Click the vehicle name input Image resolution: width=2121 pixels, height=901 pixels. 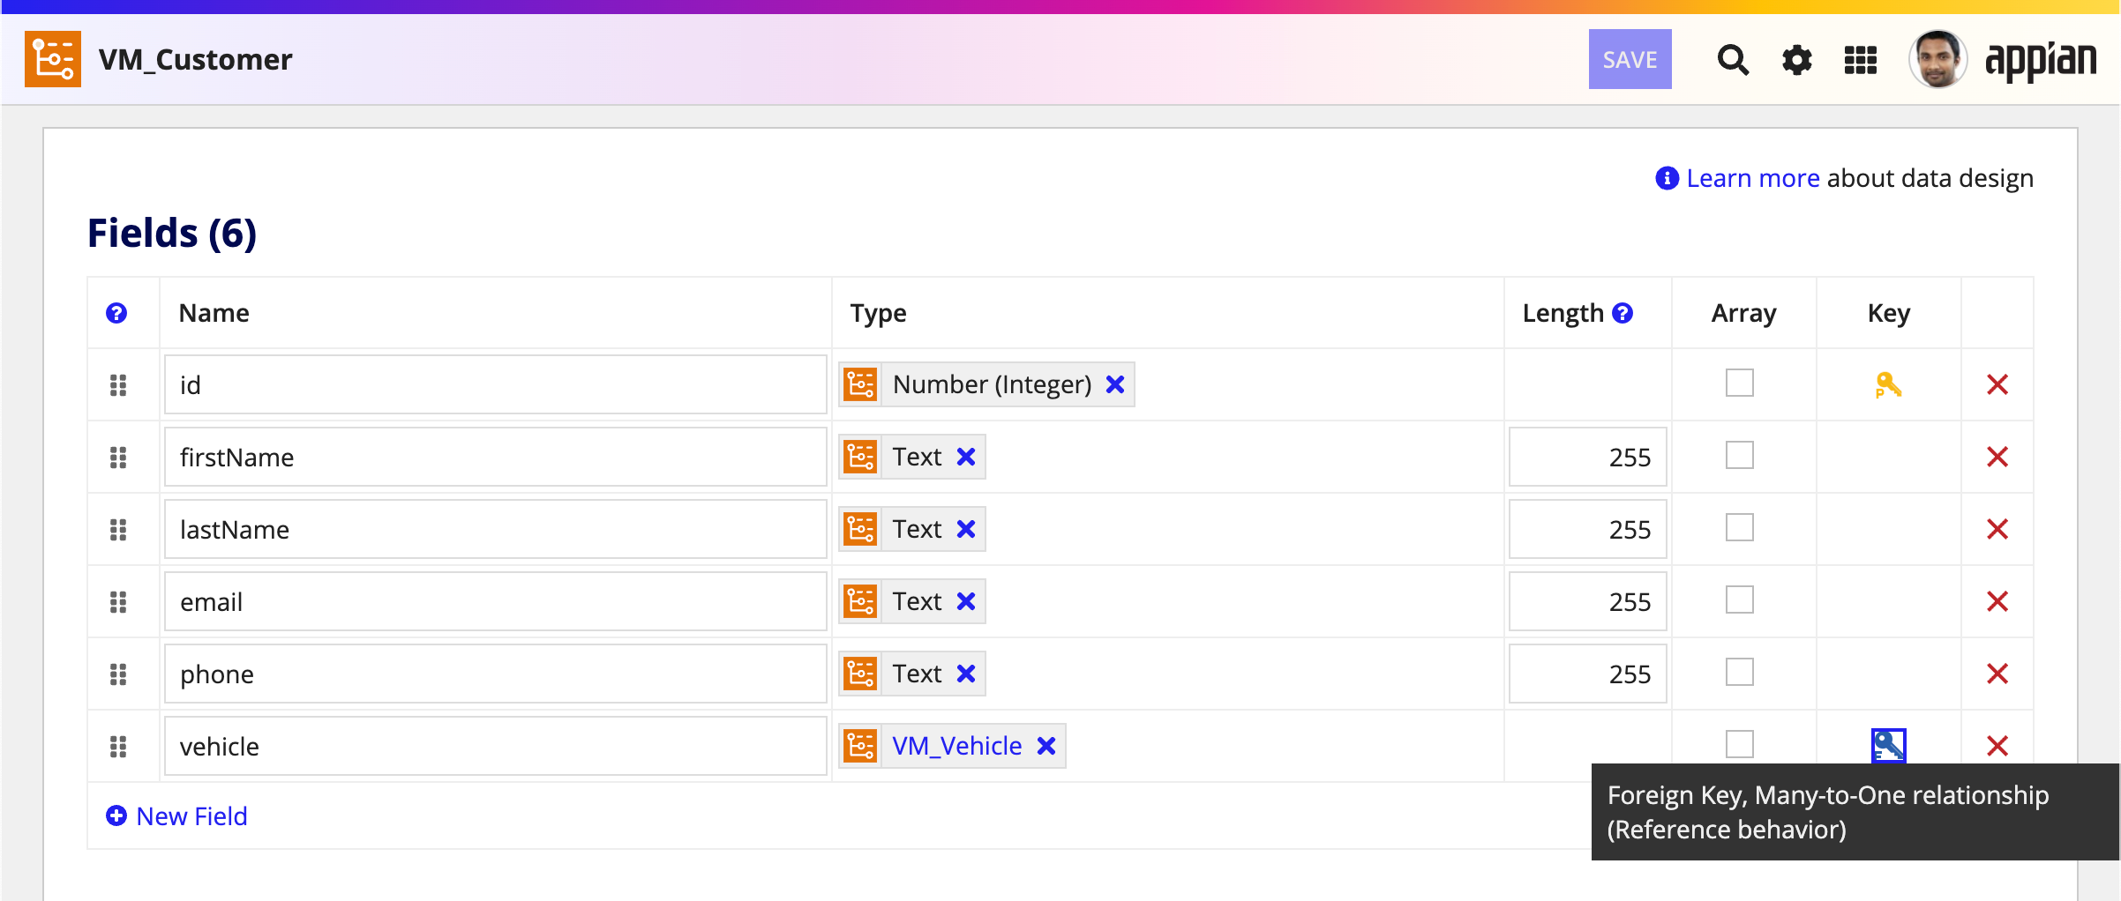point(495,746)
